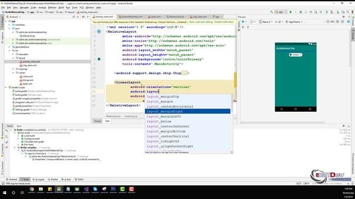This screenshot has width=355, height=199.
Task: Open the design surface selector dropdown in Preview
Action: pyautogui.click(x=244, y=22)
